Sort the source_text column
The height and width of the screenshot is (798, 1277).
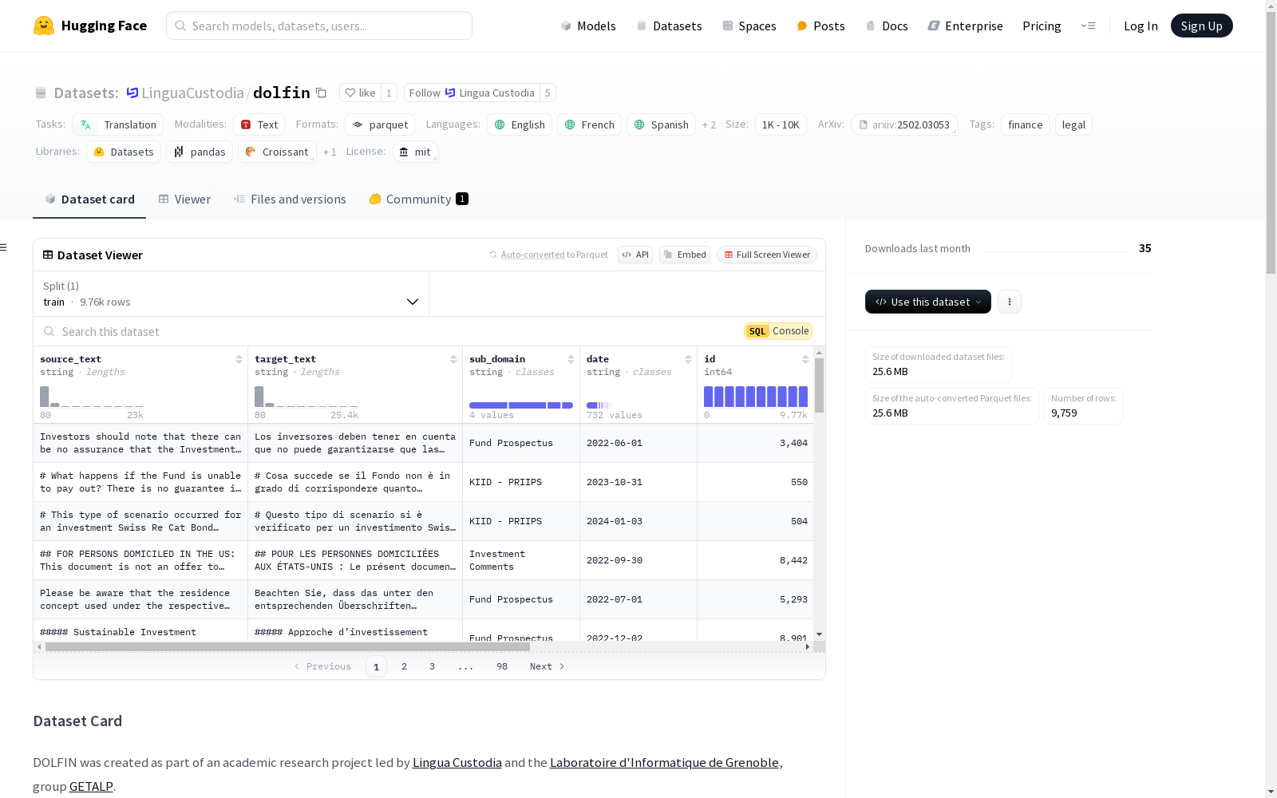coord(239,359)
